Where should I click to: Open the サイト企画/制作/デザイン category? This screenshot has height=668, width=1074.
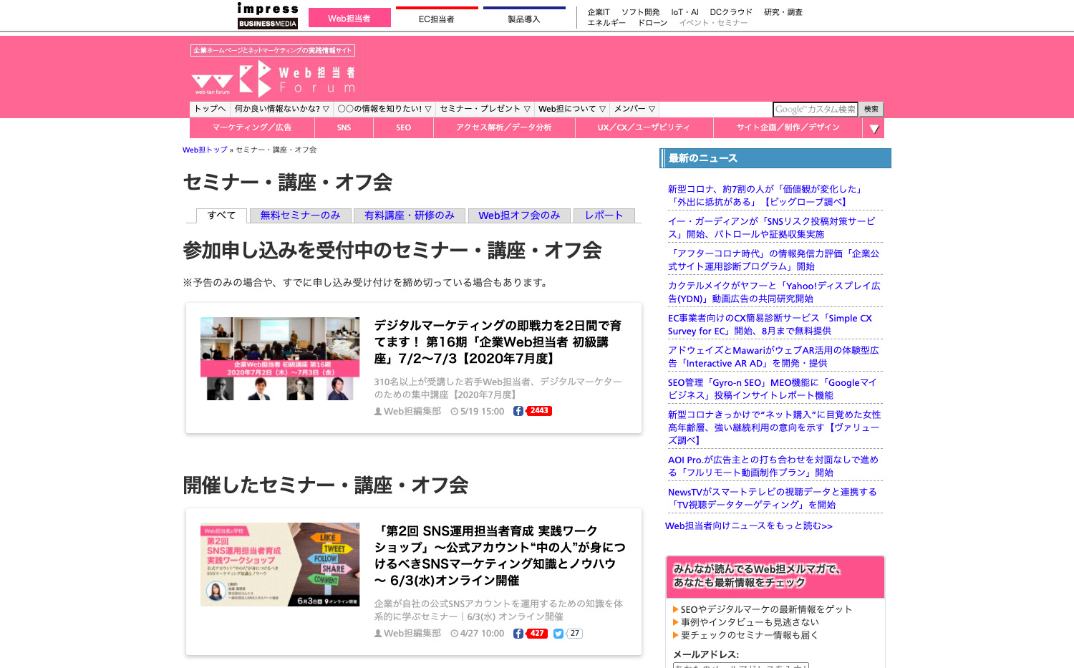pos(788,127)
